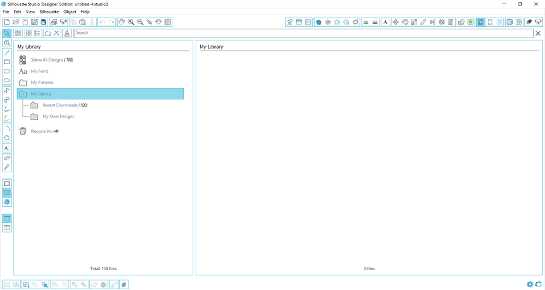Click the Group objects icon in bottom toolbar
Image resolution: width=545 pixels, height=290 pixels.
6,285
